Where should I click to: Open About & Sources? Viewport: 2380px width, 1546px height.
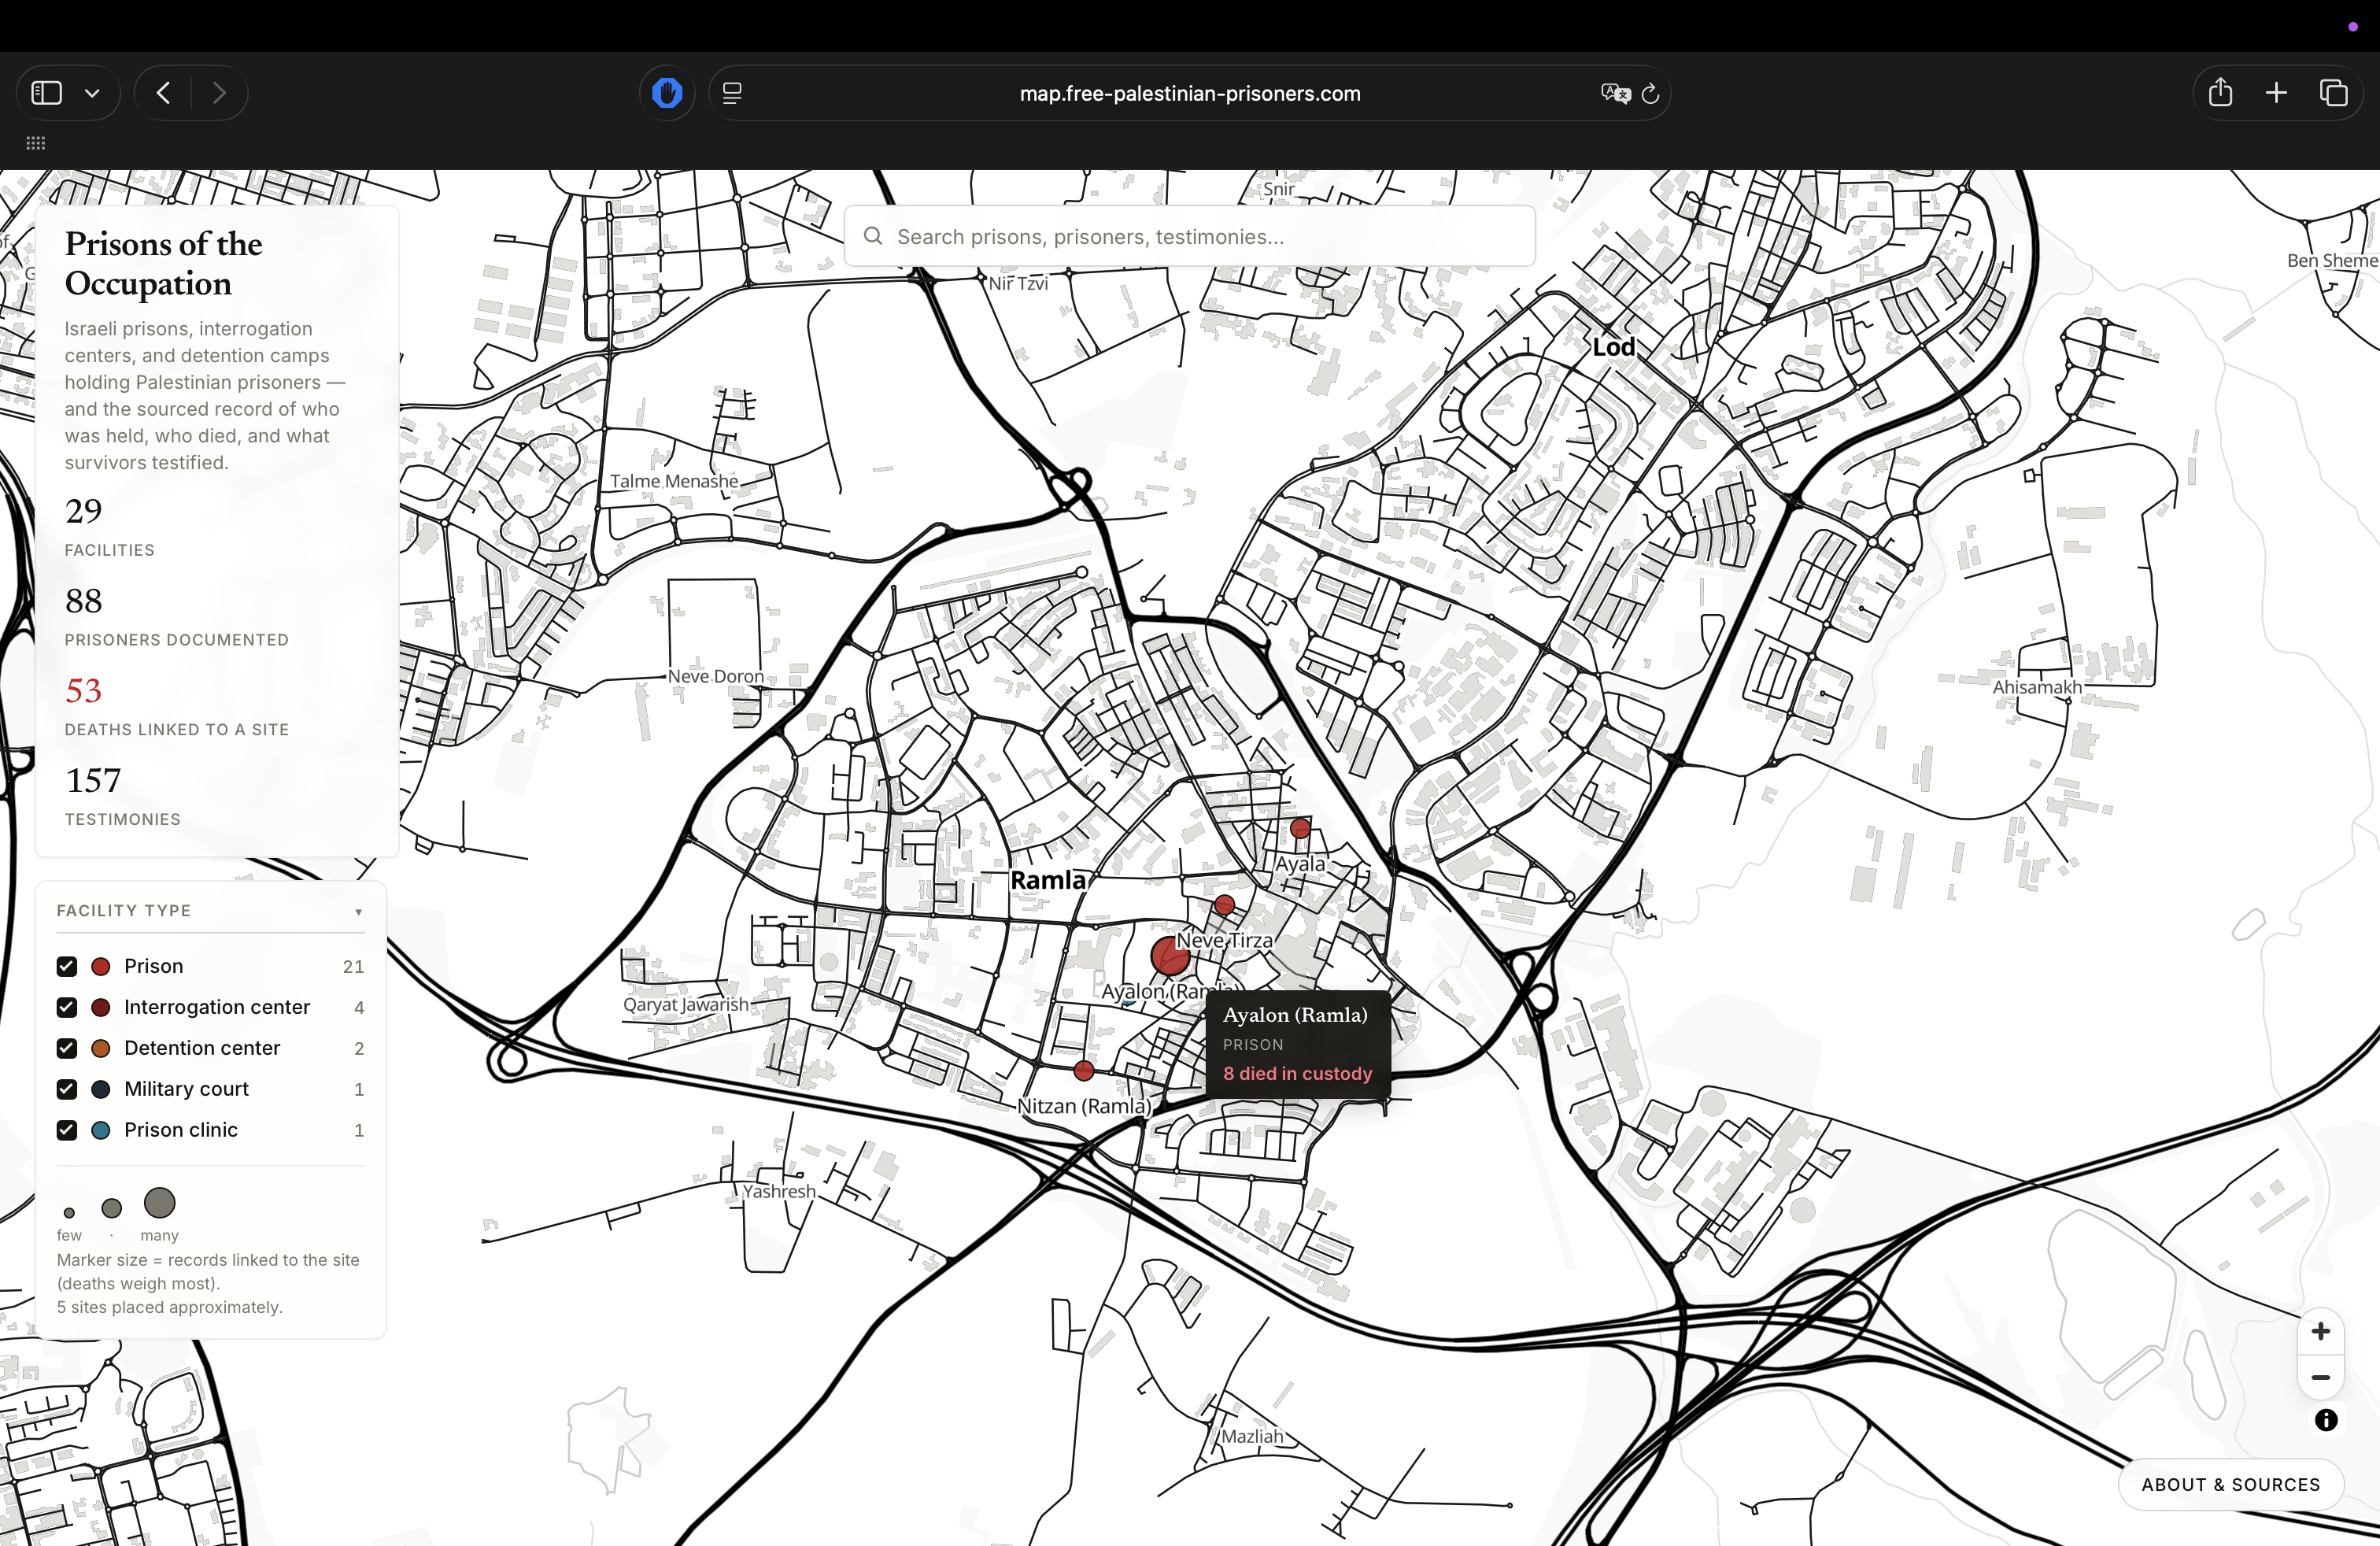(2230, 1485)
